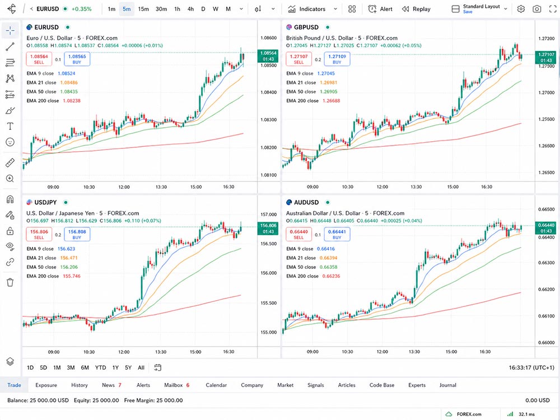Screen dimensions: 560x420
Task: Switch to the Journal tab
Action: (448, 385)
